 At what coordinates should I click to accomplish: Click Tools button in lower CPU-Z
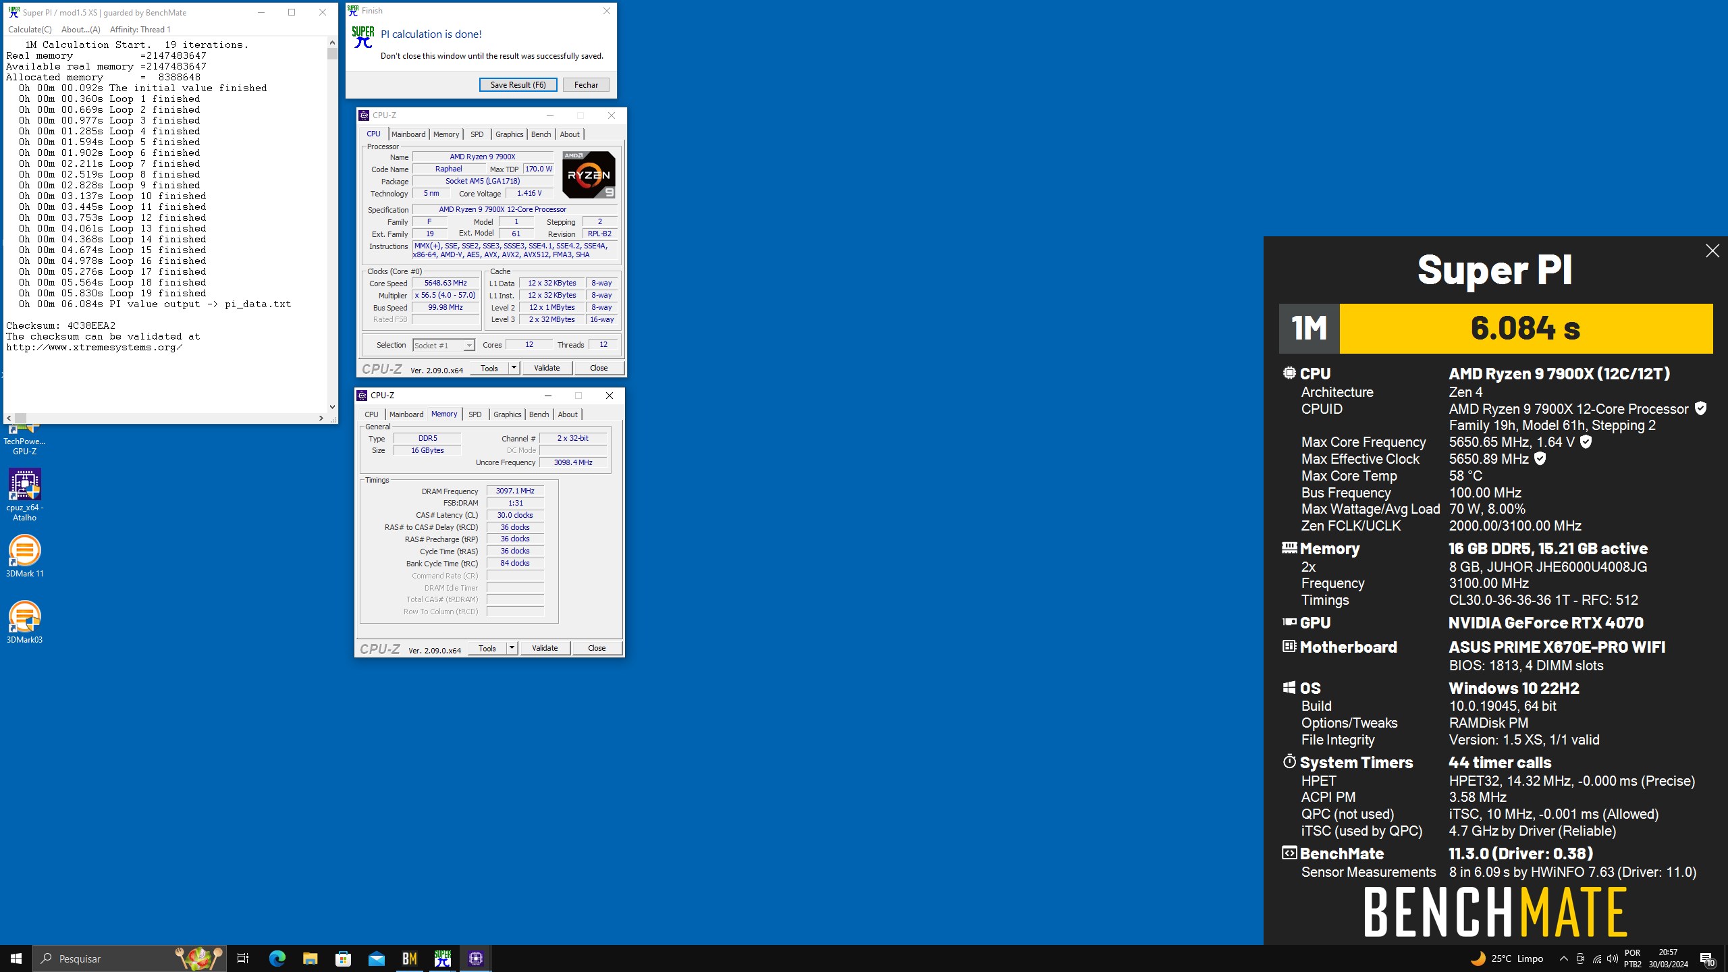pyautogui.click(x=487, y=648)
